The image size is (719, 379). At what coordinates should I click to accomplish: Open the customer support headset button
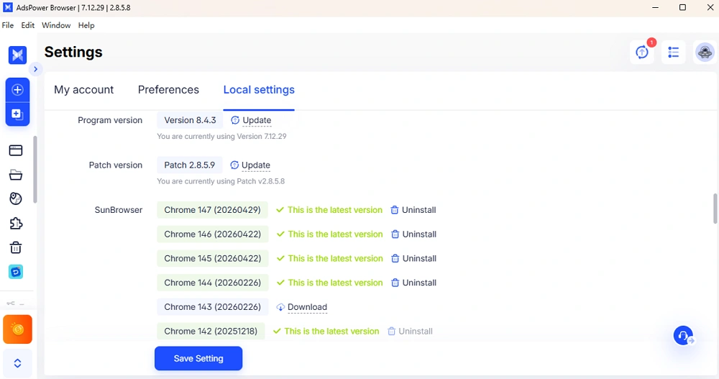683,336
